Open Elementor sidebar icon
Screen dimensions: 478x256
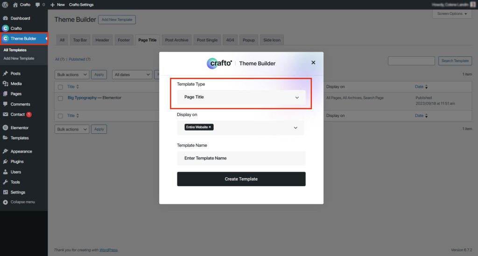pos(5,128)
